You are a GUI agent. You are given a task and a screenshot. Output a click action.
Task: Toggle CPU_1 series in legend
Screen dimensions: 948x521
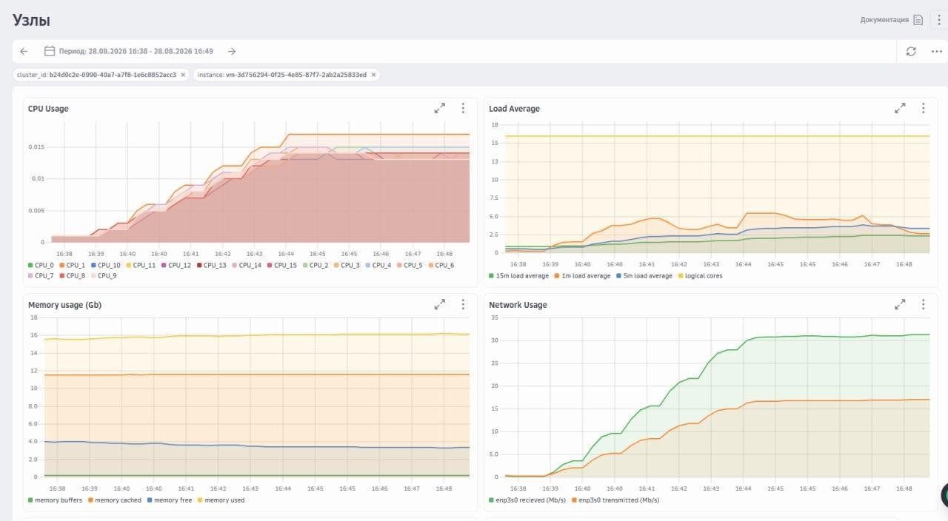(x=73, y=265)
